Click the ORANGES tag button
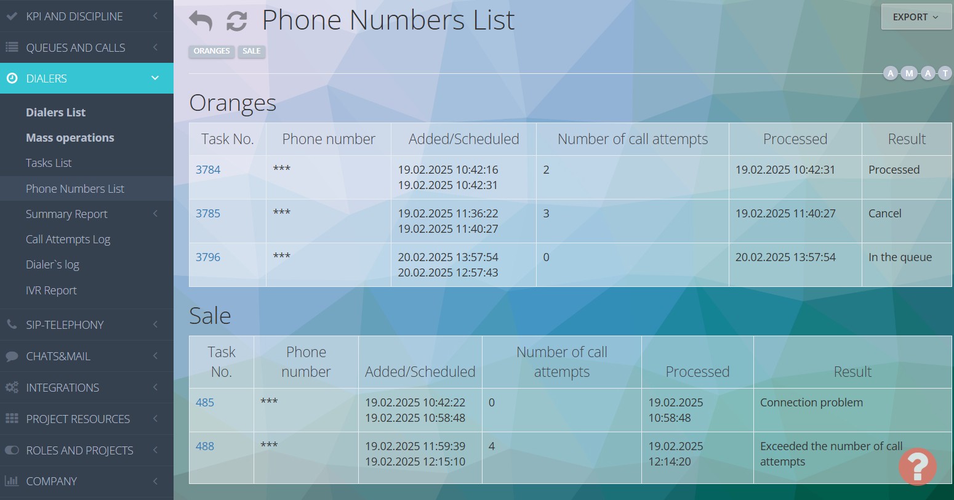Viewport: 954px width, 500px height. [212, 51]
